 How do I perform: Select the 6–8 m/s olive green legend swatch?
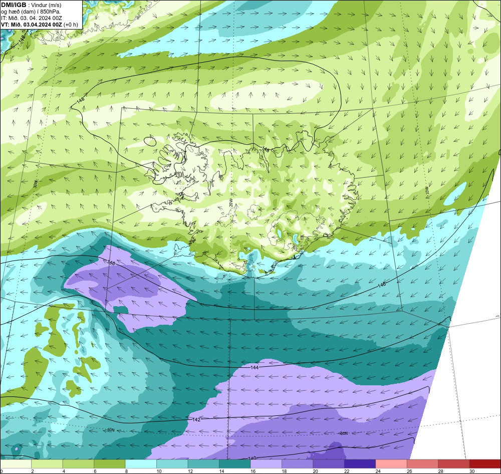tap(110, 464)
